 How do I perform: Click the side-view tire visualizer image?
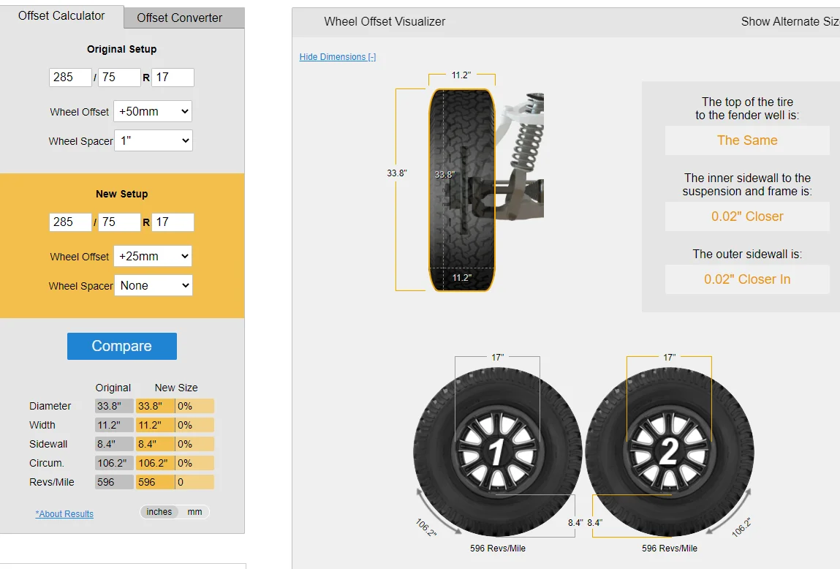click(462, 189)
